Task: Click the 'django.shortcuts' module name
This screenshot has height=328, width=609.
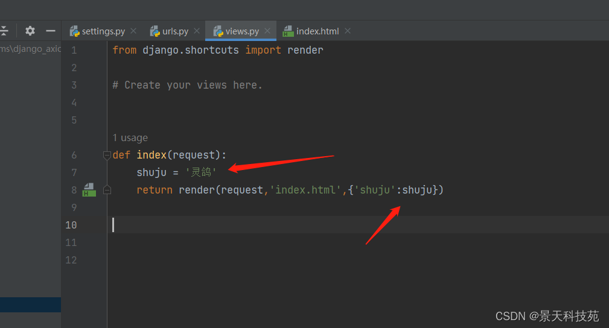Action: coord(190,50)
